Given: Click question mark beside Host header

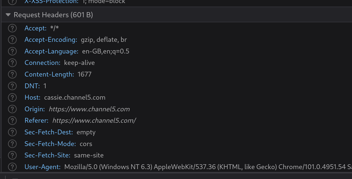Looking at the screenshot, I should pyautogui.click(x=12, y=97).
